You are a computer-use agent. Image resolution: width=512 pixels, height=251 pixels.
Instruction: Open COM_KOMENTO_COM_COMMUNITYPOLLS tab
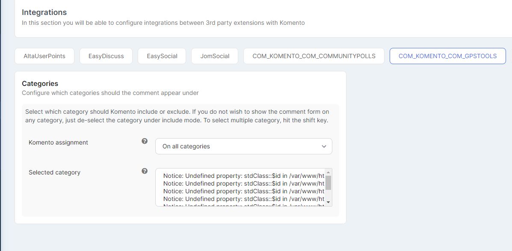314,56
